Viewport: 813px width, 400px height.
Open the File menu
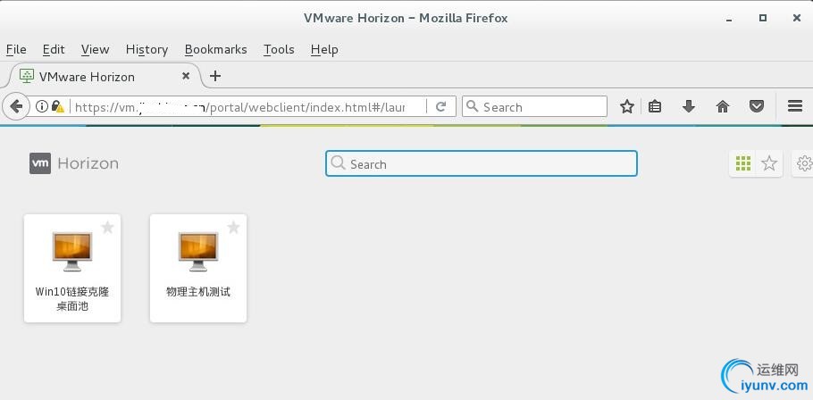pyautogui.click(x=16, y=49)
